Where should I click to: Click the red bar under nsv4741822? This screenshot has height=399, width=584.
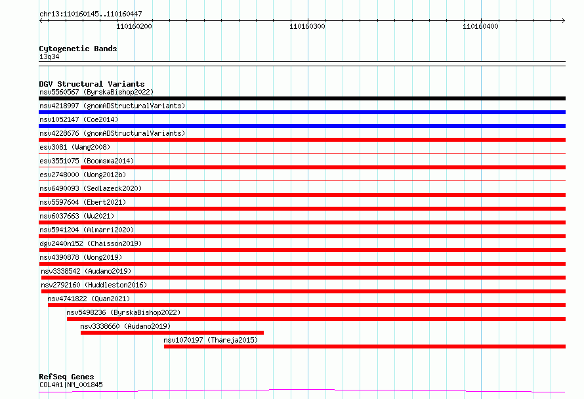tap(306, 305)
